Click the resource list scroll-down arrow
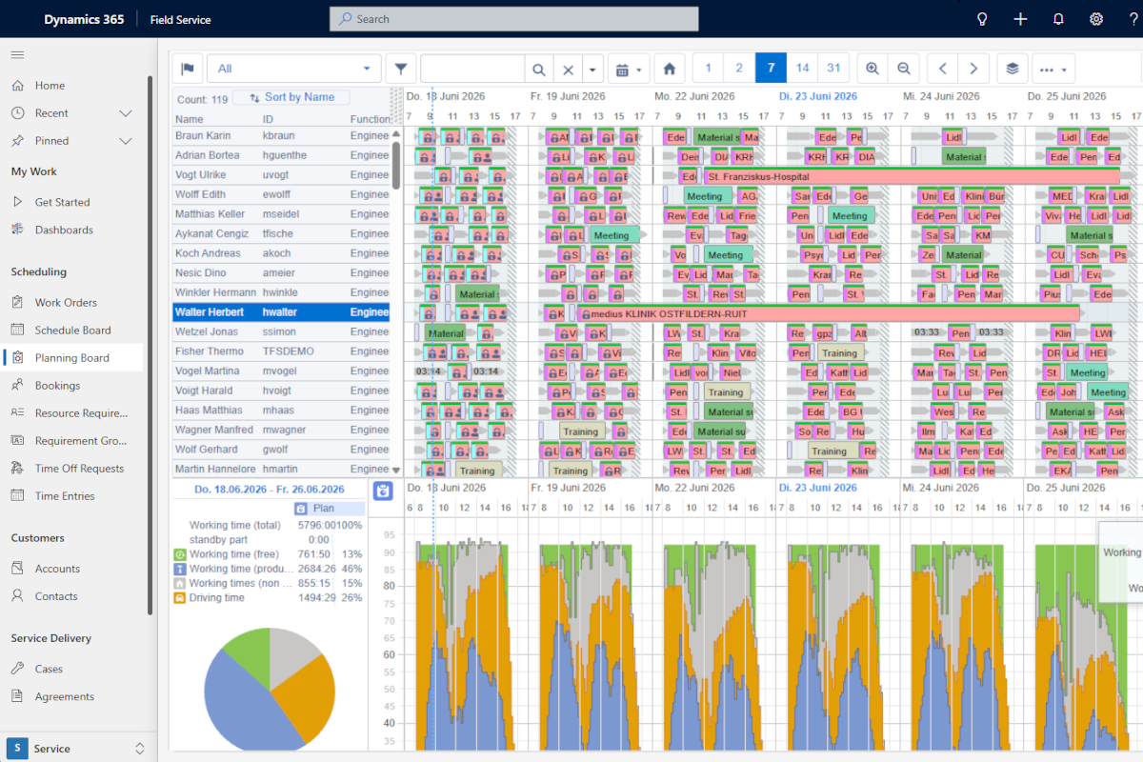The height and width of the screenshot is (762, 1143). click(x=396, y=470)
